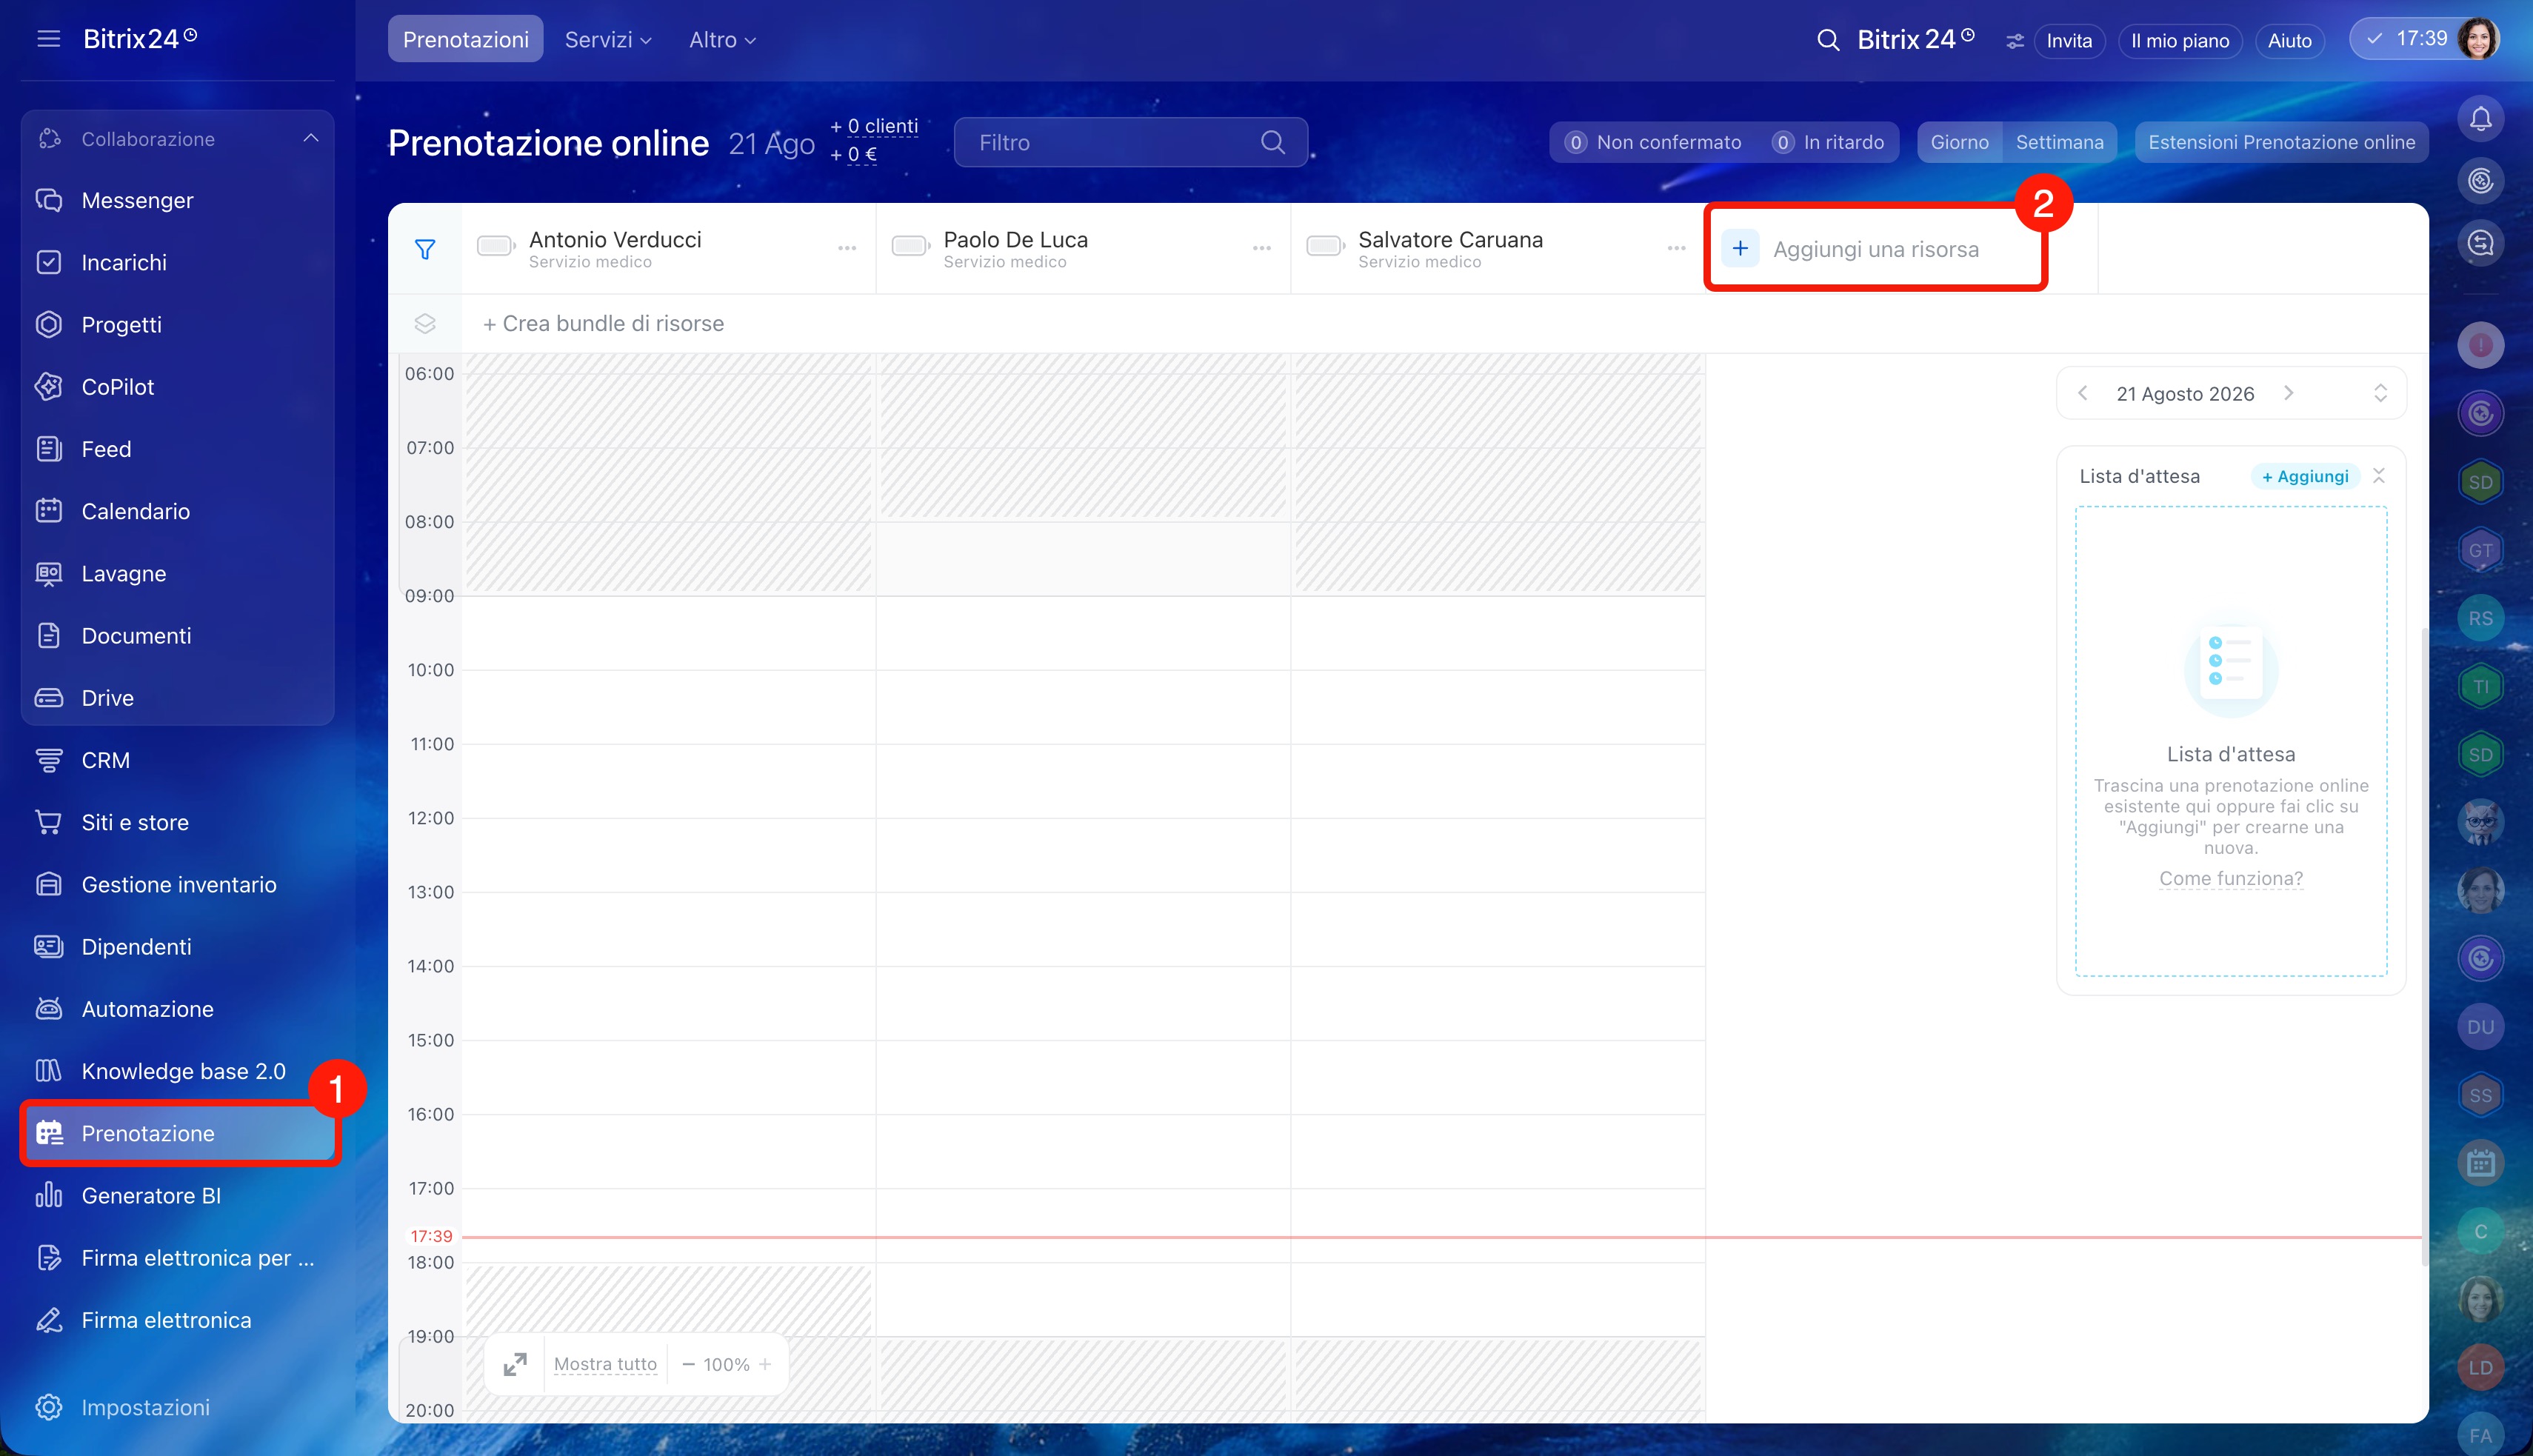
Task: Click the Filtro search field
Action: [1130, 142]
